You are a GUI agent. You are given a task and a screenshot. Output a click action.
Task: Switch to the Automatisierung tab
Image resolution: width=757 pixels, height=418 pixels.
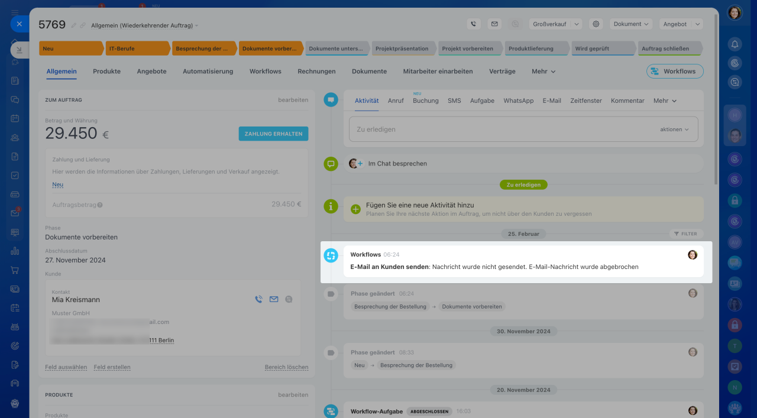tap(208, 72)
